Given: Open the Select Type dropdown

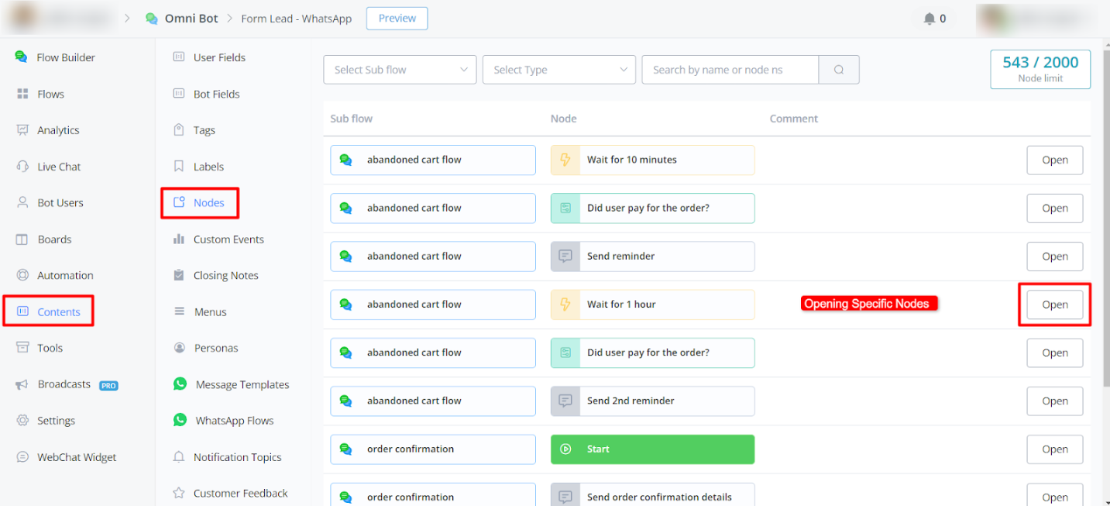Looking at the screenshot, I should click(558, 70).
